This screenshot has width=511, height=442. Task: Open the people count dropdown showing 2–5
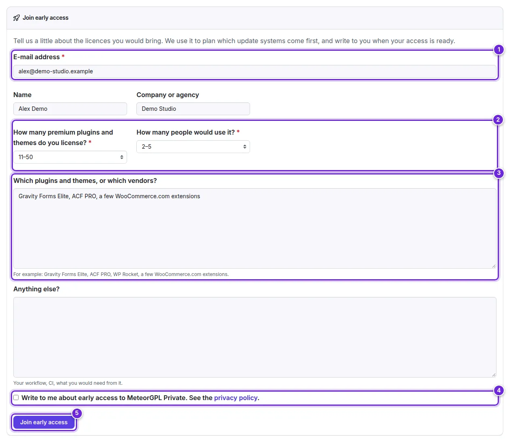coord(193,147)
